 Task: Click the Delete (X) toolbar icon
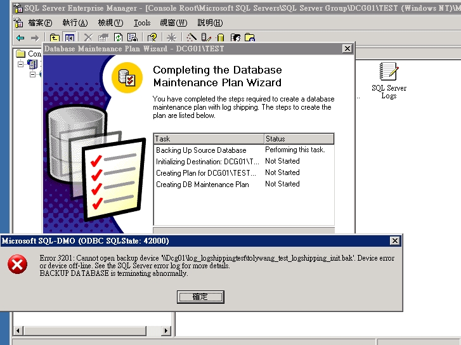[88, 37]
